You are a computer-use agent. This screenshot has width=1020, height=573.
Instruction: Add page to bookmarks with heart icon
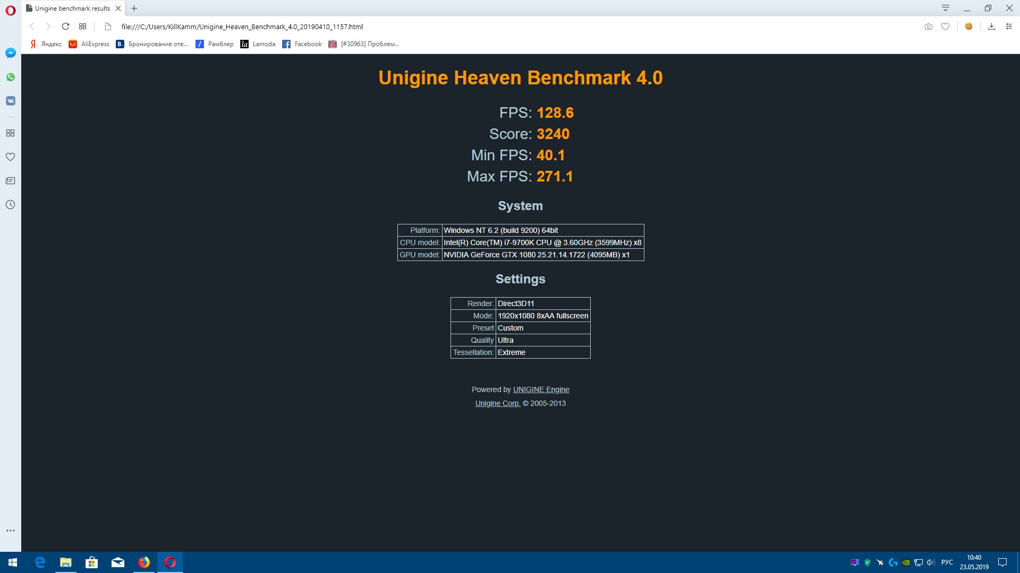point(945,27)
